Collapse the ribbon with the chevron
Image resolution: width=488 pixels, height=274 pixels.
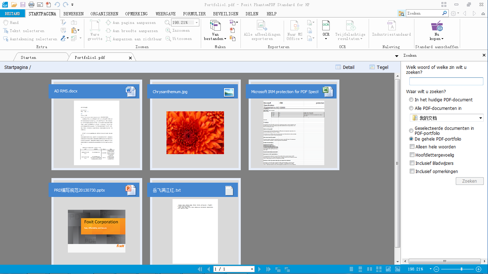tap(483, 14)
